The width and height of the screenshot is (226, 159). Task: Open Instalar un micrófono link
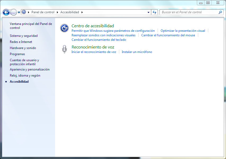tap(137, 52)
